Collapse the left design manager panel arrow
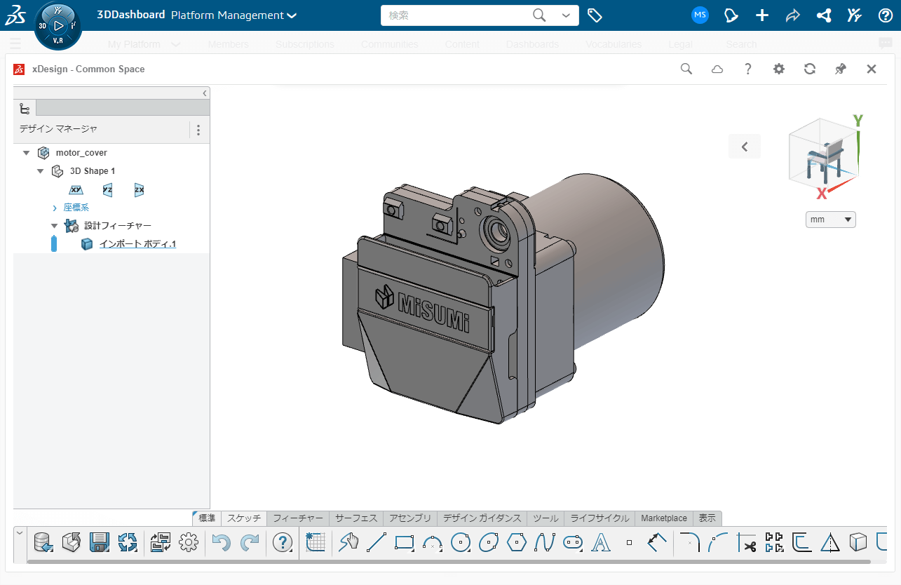Image resolution: width=901 pixels, height=585 pixels. coord(204,93)
